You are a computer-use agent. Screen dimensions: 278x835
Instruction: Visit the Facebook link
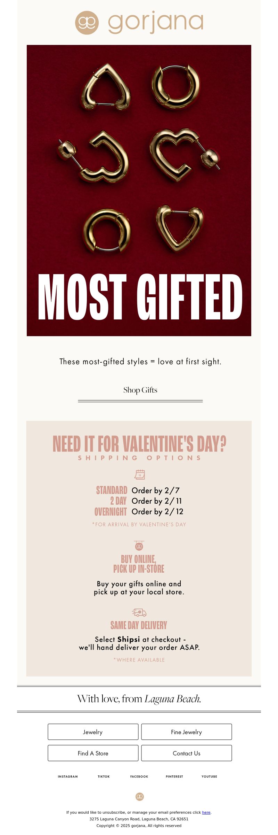click(x=139, y=776)
